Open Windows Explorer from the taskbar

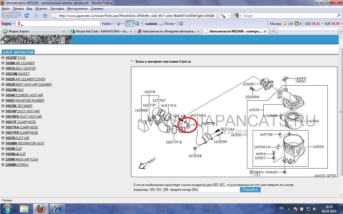[x=24, y=208]
